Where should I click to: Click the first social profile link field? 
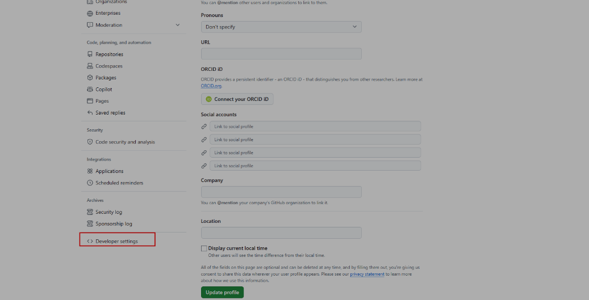[x=315, y=126]
